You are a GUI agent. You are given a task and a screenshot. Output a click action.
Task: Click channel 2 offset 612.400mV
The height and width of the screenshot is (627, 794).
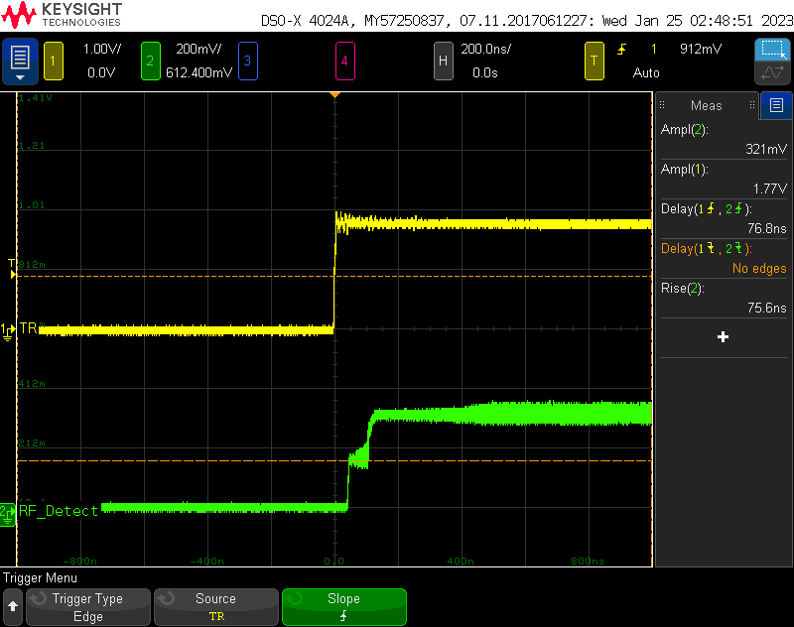click(198, 72)
